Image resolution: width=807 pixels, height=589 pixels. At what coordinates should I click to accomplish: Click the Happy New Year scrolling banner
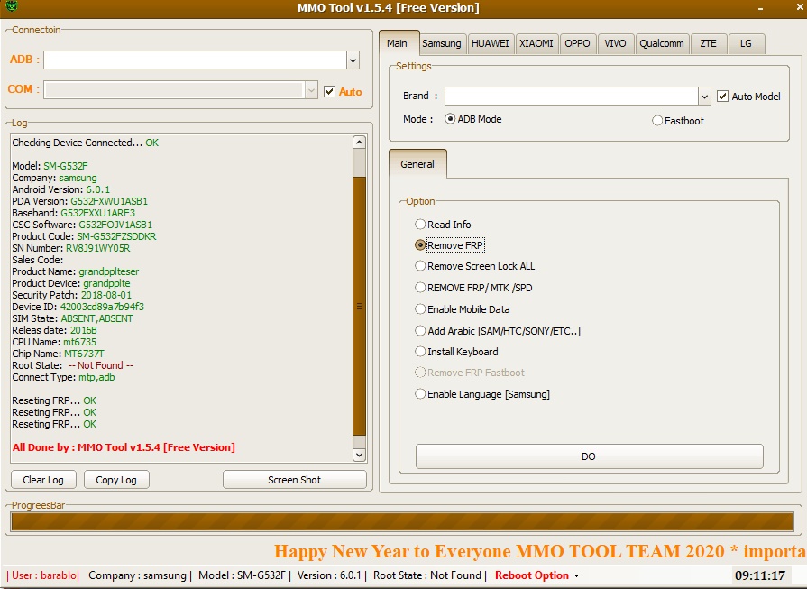[540, 551]
